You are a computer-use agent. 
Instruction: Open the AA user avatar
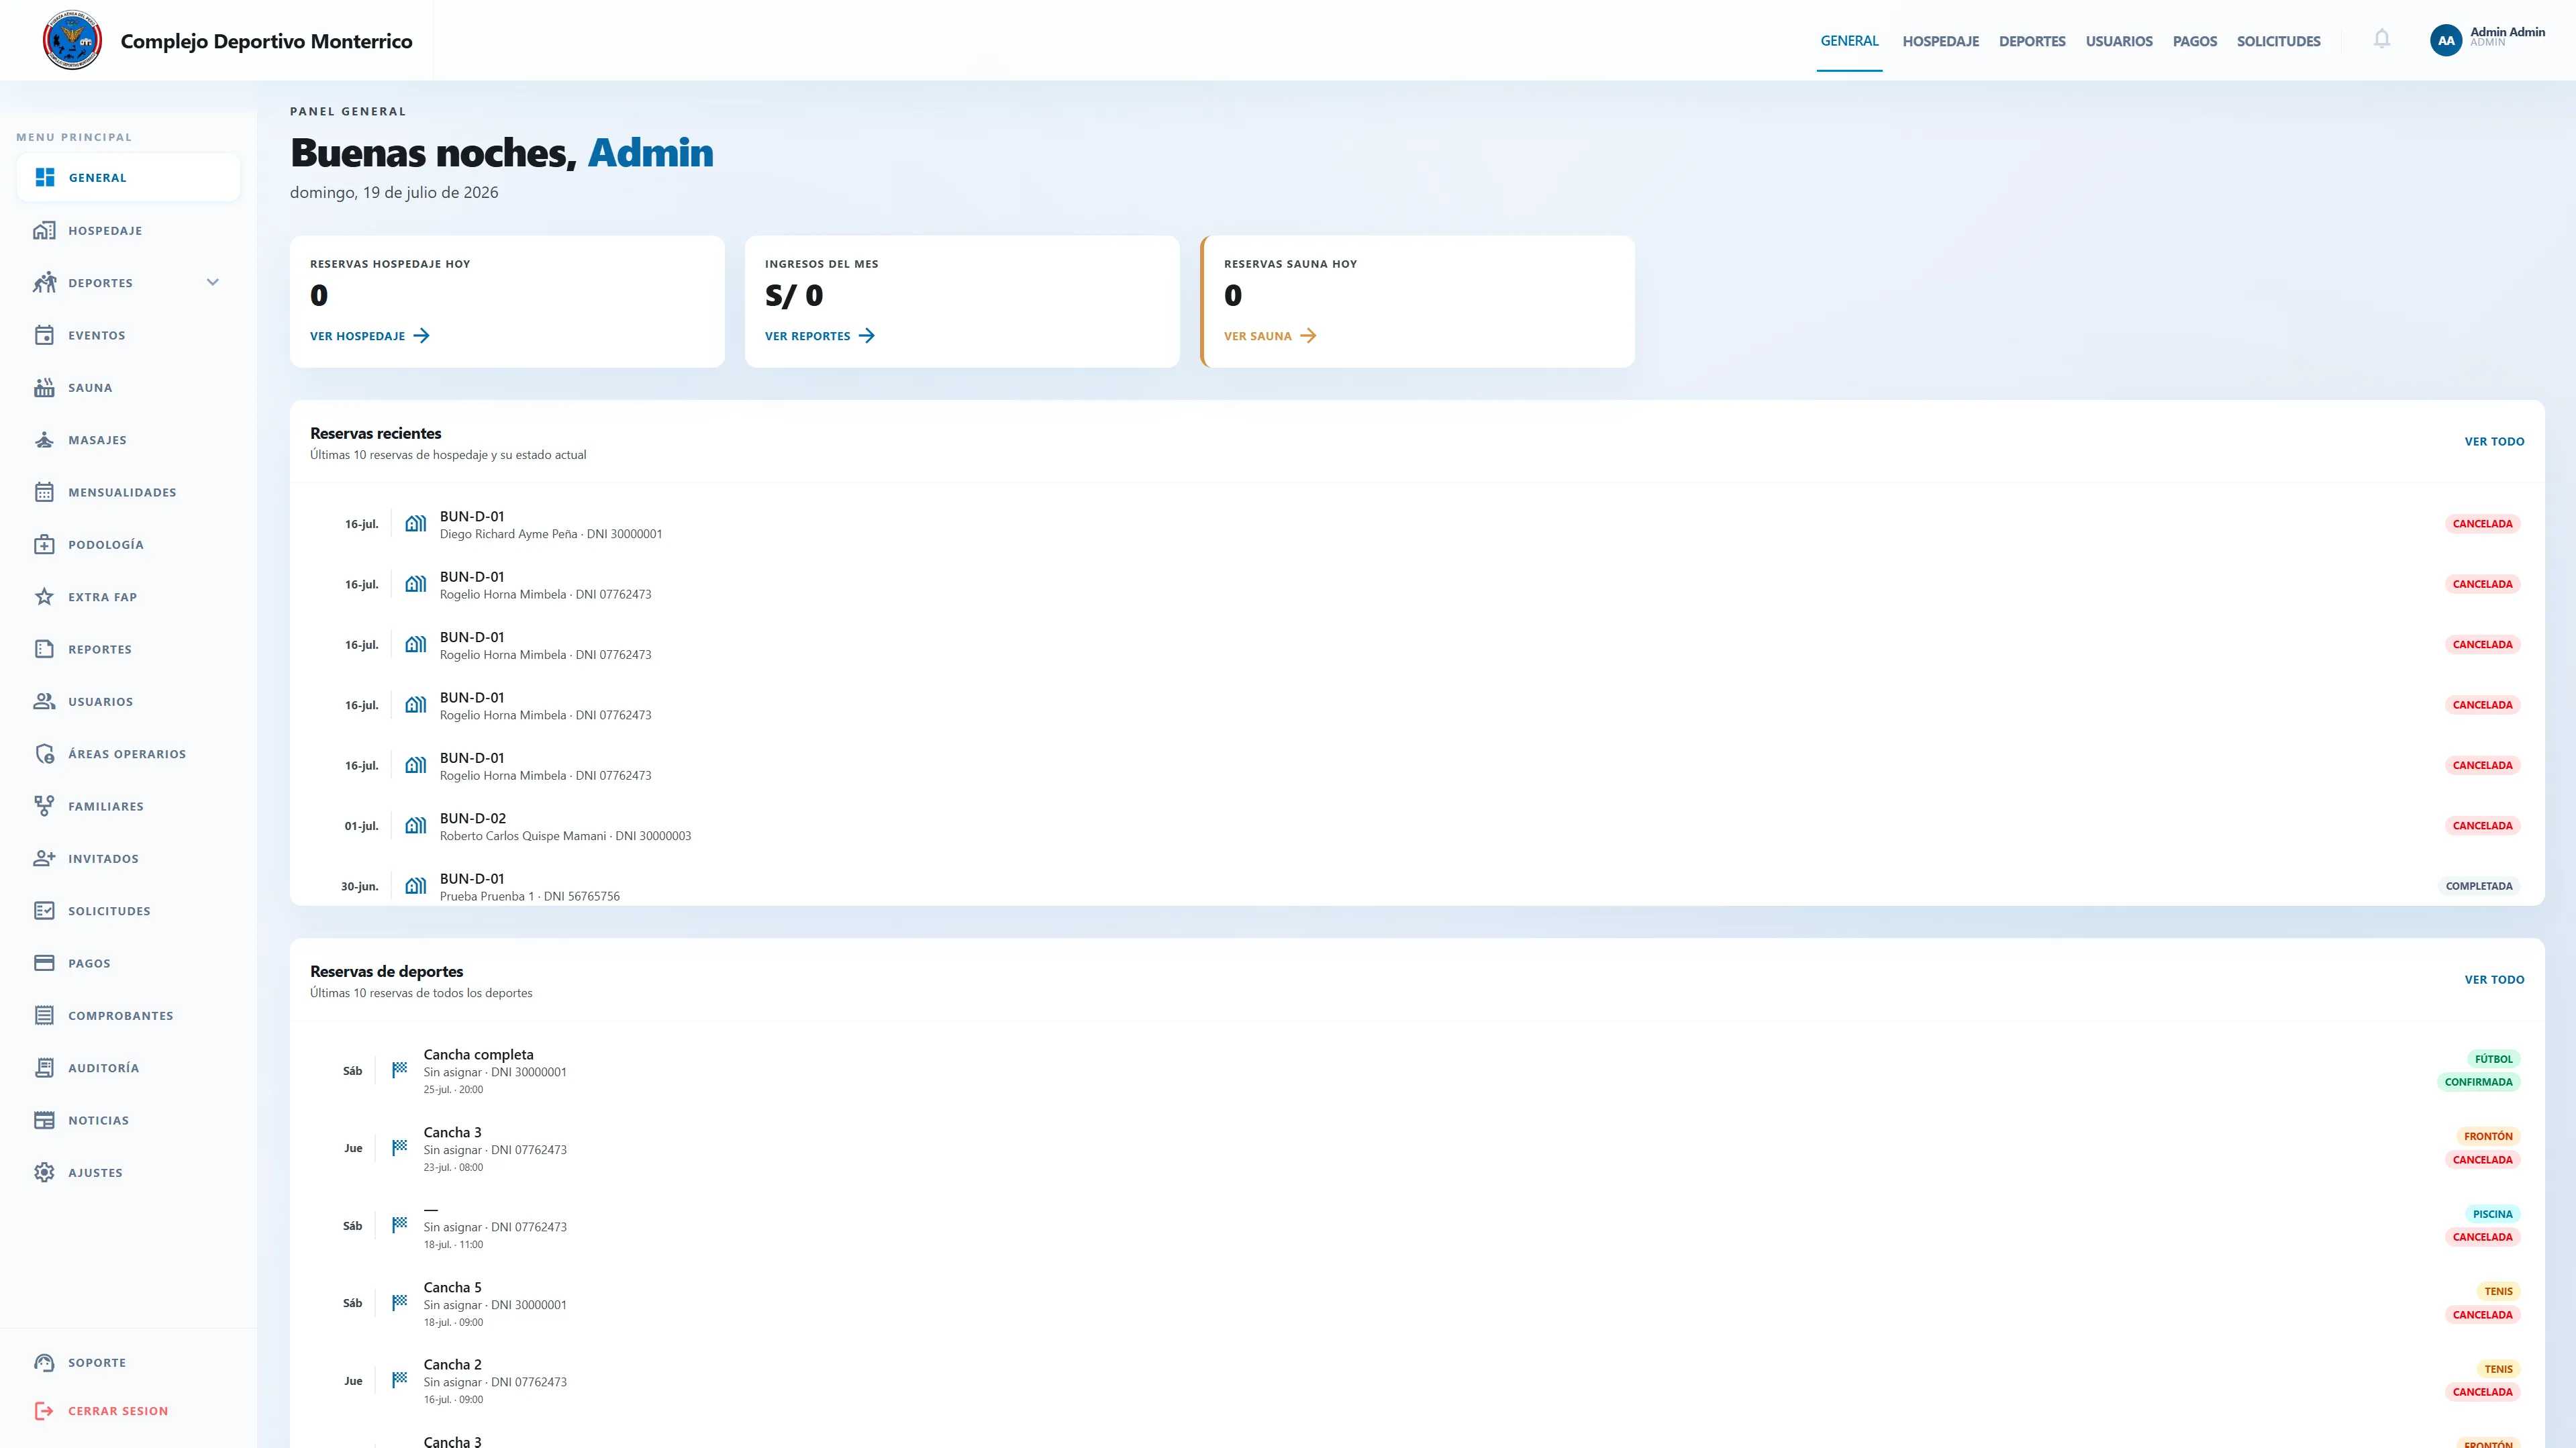pos(2446,40)
